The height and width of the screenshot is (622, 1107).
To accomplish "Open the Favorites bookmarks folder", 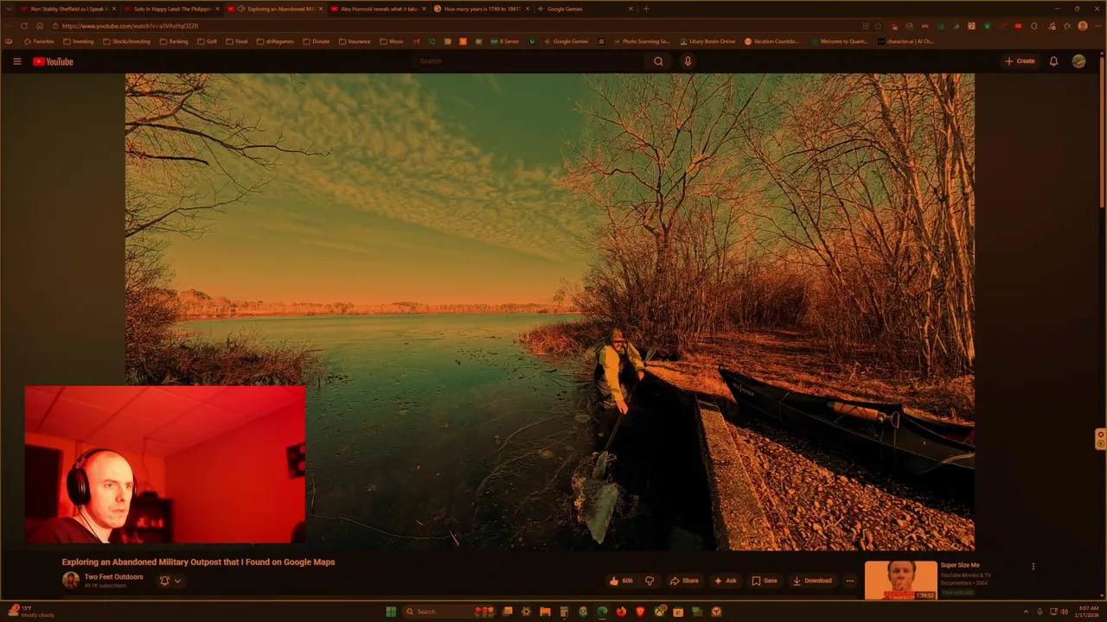I will [39, 41].
